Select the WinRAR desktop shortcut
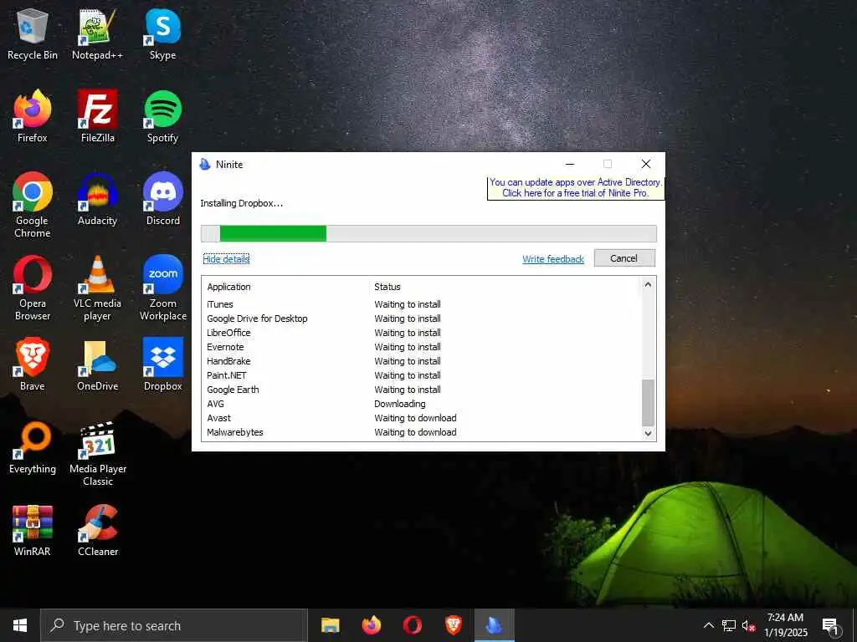The height and width of the screenshot is (642, 857). tap(33, 531)
